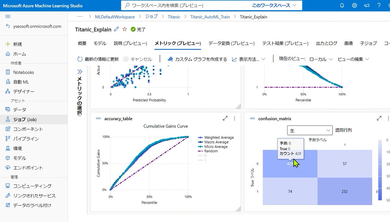The height and width of the screenshot is (222, 390).
Task: Open the 表示方法 dropdown
Action: coord(249,59)
